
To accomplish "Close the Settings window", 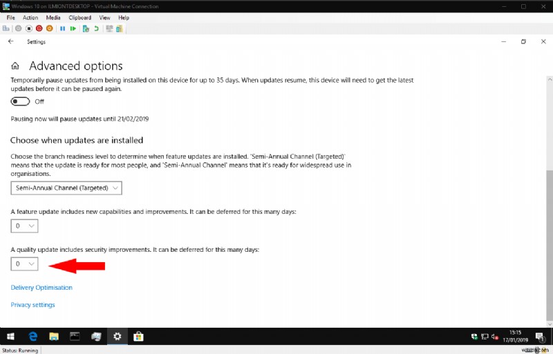I will pyautogui.click(x=543, y=41).
